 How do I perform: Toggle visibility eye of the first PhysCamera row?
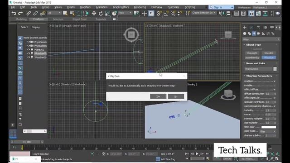point(29,42)
